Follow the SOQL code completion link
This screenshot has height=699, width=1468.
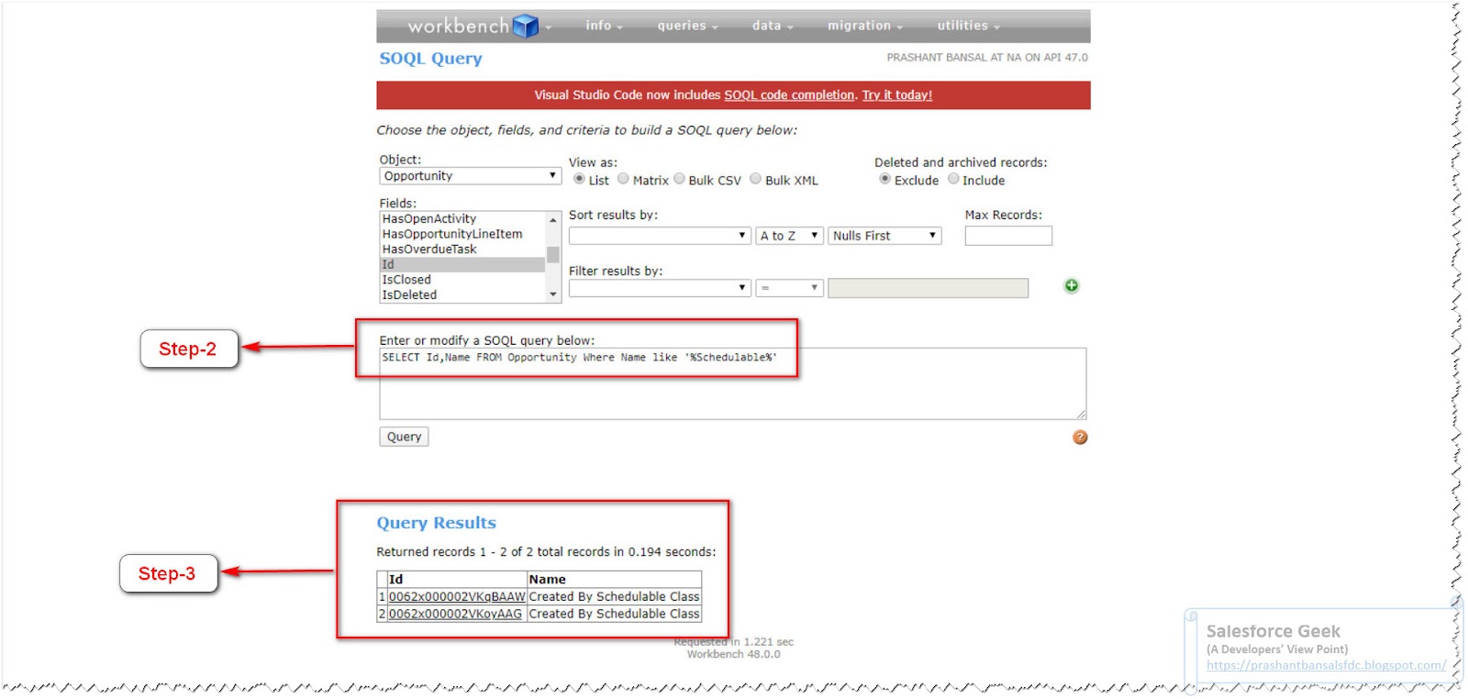click(x=789, y=94)
